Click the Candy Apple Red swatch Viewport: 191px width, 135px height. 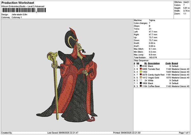click(141, 75)
